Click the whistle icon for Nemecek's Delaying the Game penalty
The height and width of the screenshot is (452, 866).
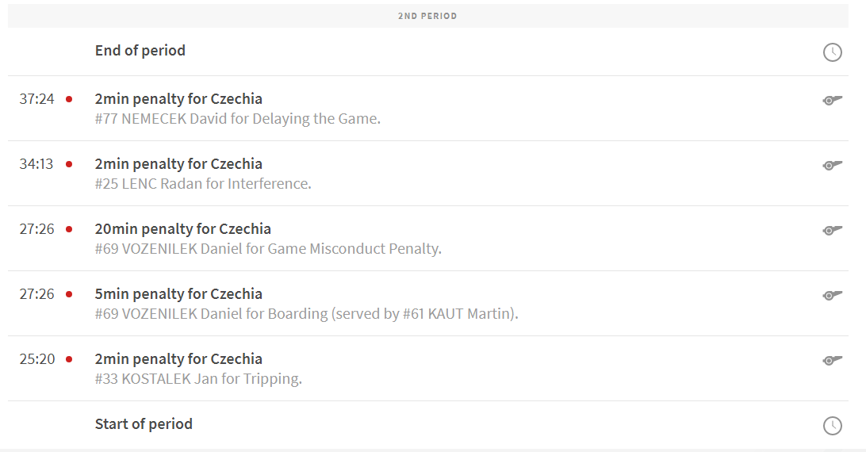click(832, 100)
